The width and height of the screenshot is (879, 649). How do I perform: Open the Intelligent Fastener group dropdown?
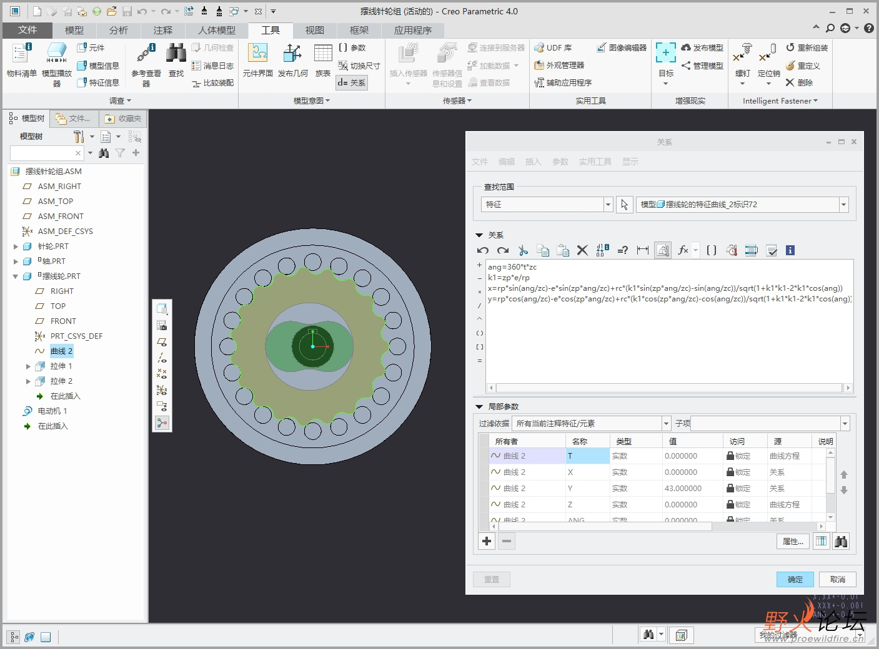pos(780,100)
